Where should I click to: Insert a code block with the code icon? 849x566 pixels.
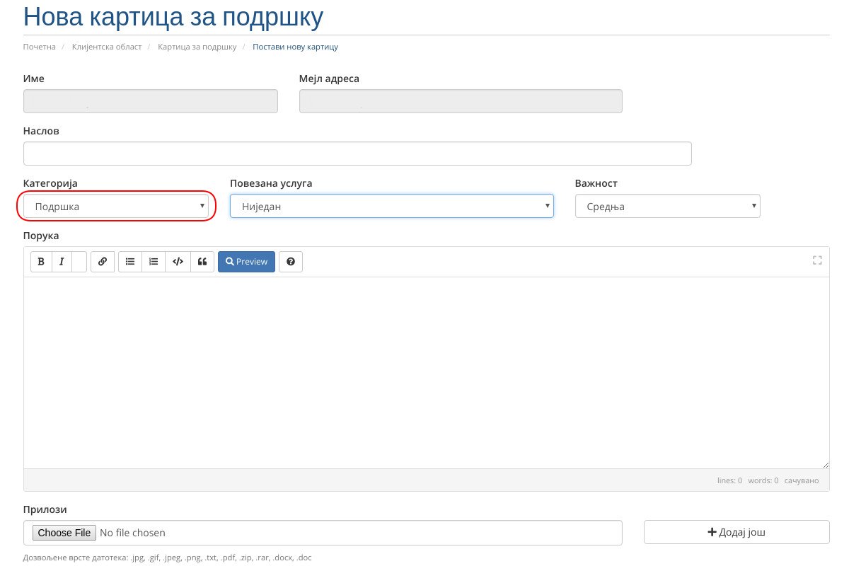tap(178, 262)
